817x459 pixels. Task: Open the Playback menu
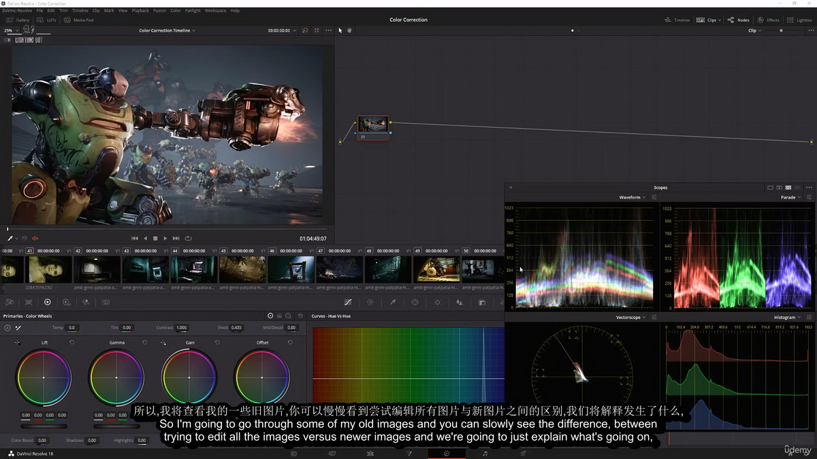[140, 11]
